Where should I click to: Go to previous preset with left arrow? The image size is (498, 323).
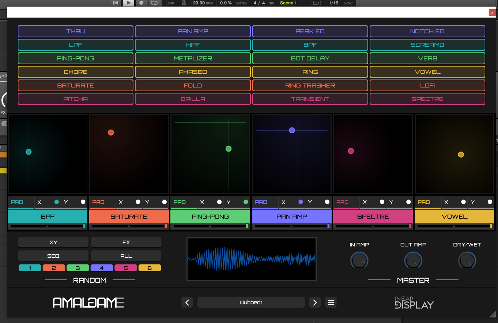pyautogui.click(x=187, y=302)
